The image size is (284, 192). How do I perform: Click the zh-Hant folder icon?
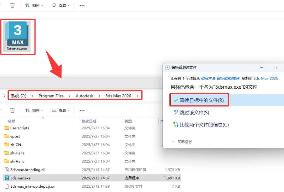[x=7, y=161]
